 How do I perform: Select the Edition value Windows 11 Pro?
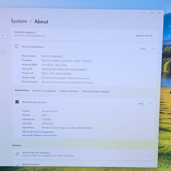pyautogui.click(x=50, y=111)
